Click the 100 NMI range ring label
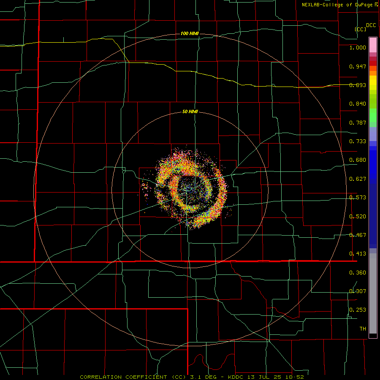Screen dimensions: 380x380 [190, 33]
